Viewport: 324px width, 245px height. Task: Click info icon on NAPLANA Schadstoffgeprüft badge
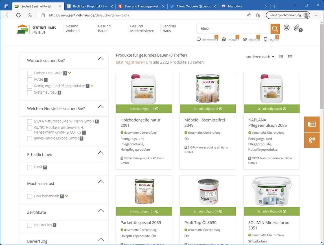(x=284, y=109)
